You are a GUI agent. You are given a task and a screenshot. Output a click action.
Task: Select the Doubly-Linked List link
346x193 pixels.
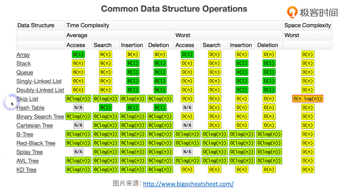click(x=40, y=90)
